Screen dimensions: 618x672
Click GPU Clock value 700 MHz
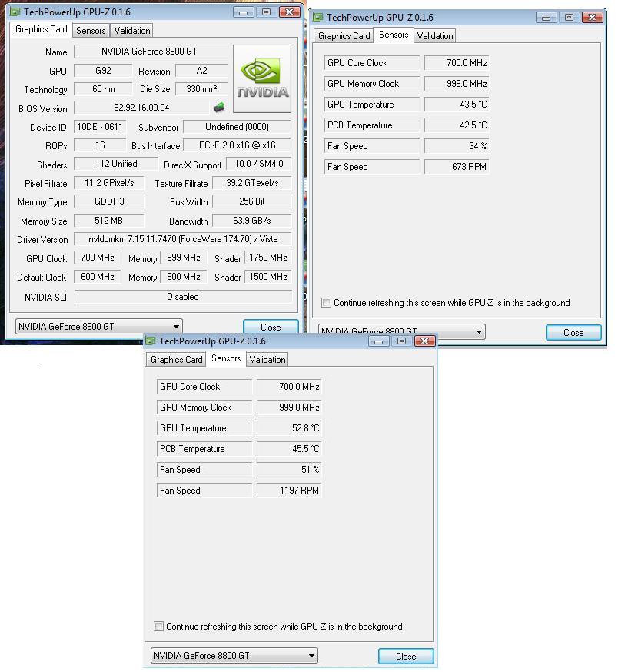tap(98, 257)
